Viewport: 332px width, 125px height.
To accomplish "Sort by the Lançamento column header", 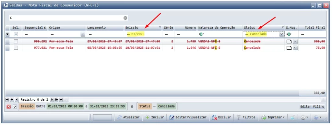I will 105,28.
